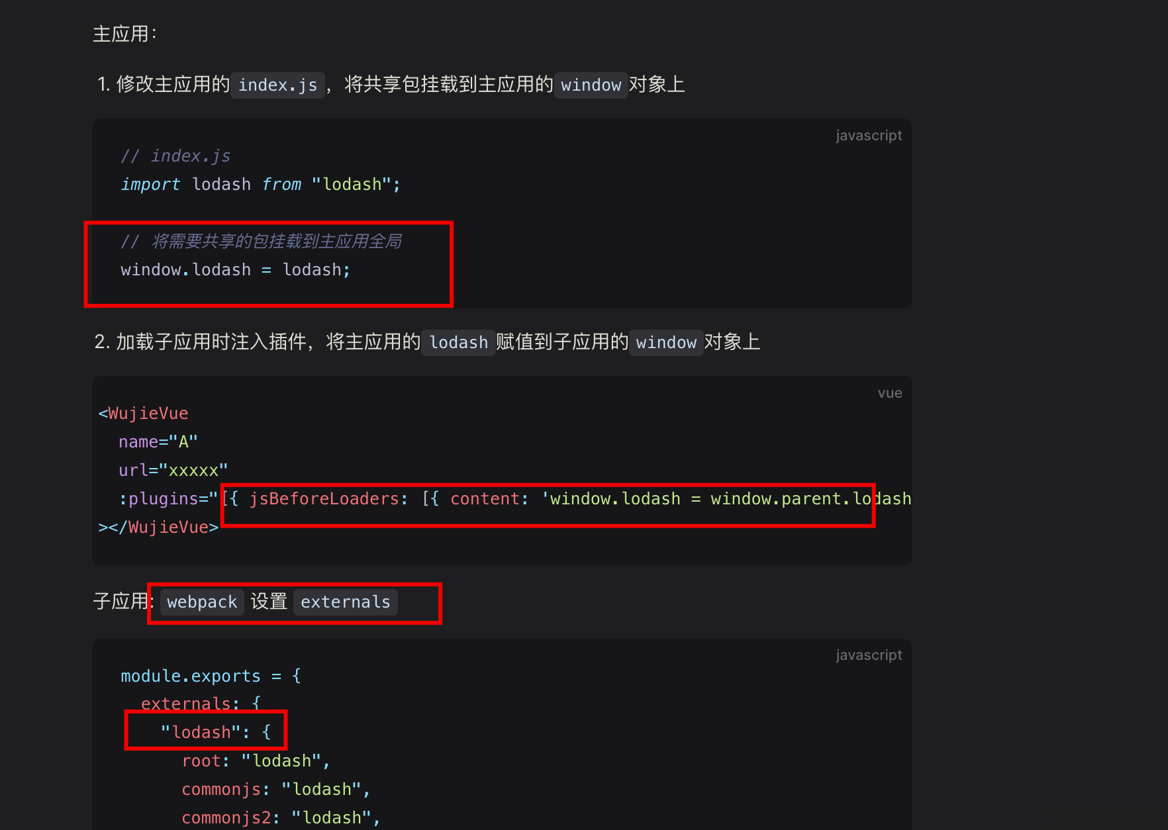
Task: Click the inline code 'index.js' in step 1
Action: pyautogui.click(x=277, y=85)
